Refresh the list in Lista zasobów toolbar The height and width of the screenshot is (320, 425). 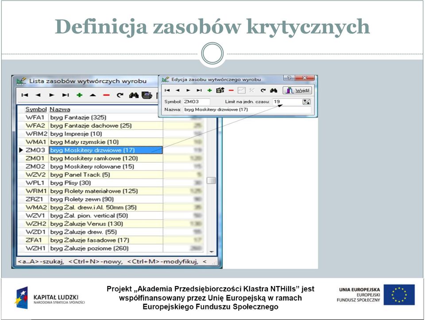(120, 95)
